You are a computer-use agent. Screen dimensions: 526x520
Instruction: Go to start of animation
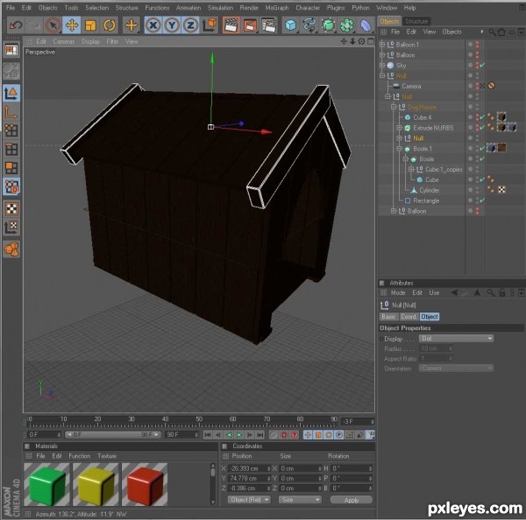(x=208, y=435)
